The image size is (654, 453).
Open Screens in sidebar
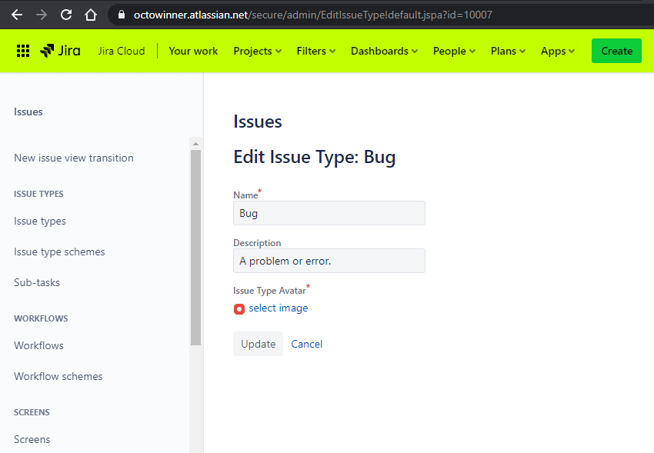click(x=32, y=439)
